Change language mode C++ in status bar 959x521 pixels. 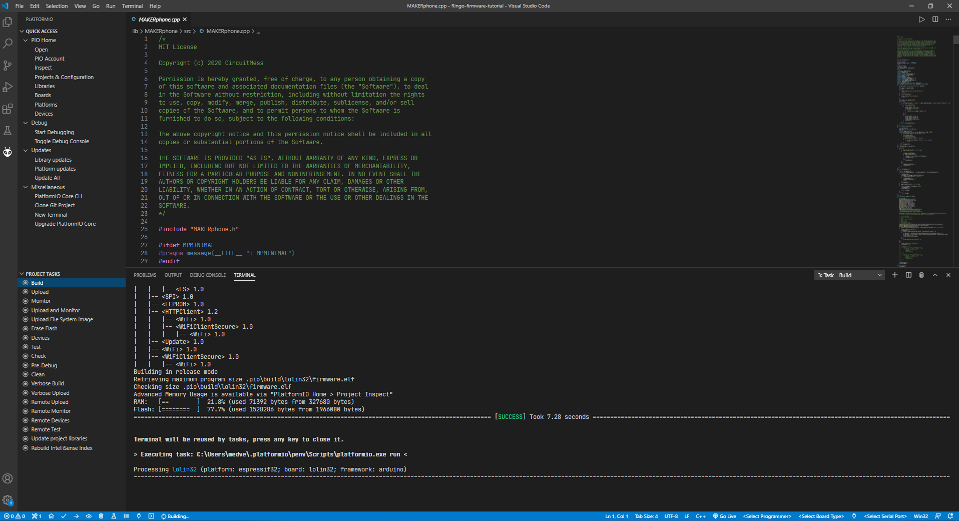[700, 516]
